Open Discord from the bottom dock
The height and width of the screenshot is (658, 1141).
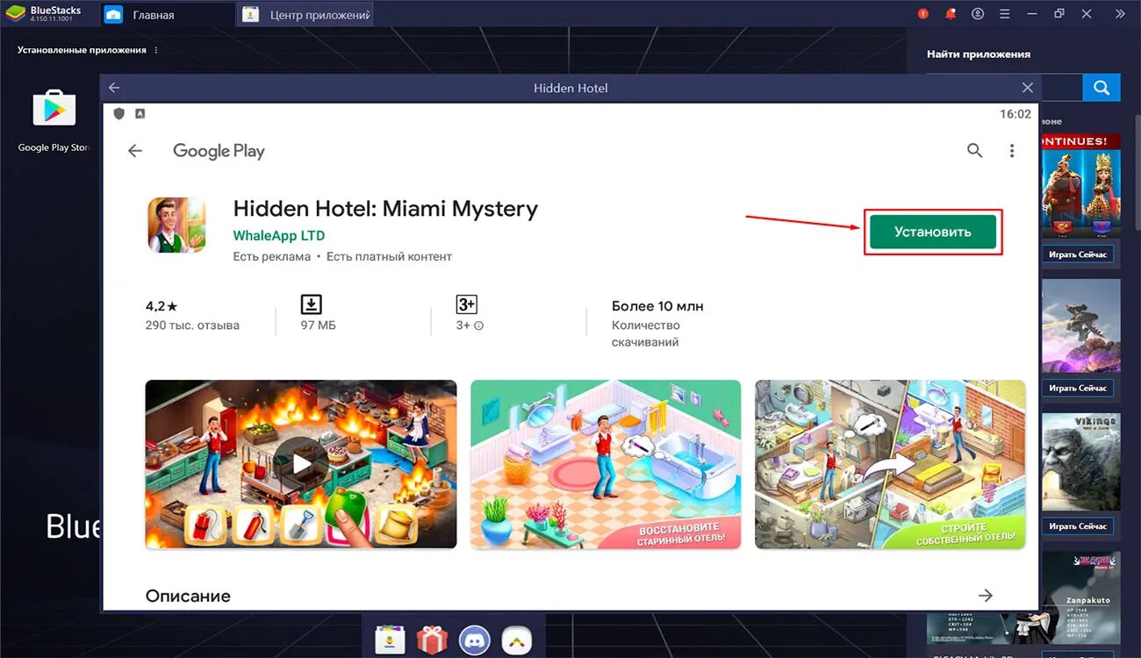coord(475,640)
